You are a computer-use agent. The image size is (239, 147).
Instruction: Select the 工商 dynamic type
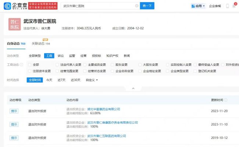(x=49, y=56)
